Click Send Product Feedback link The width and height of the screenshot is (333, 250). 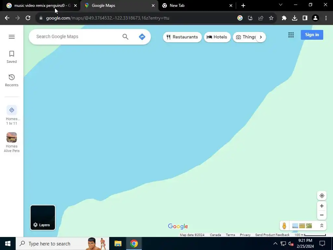[272, 235]
